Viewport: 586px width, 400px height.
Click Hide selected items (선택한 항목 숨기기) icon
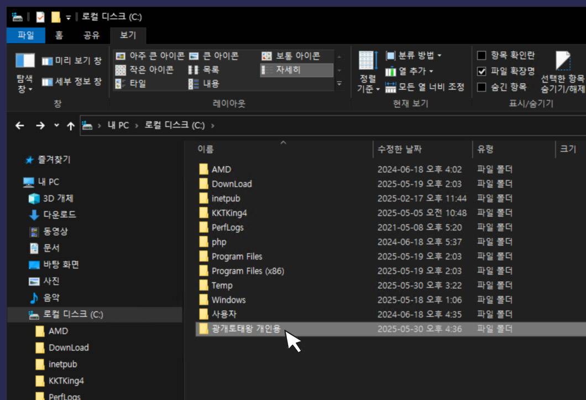[x=563, y=61]
